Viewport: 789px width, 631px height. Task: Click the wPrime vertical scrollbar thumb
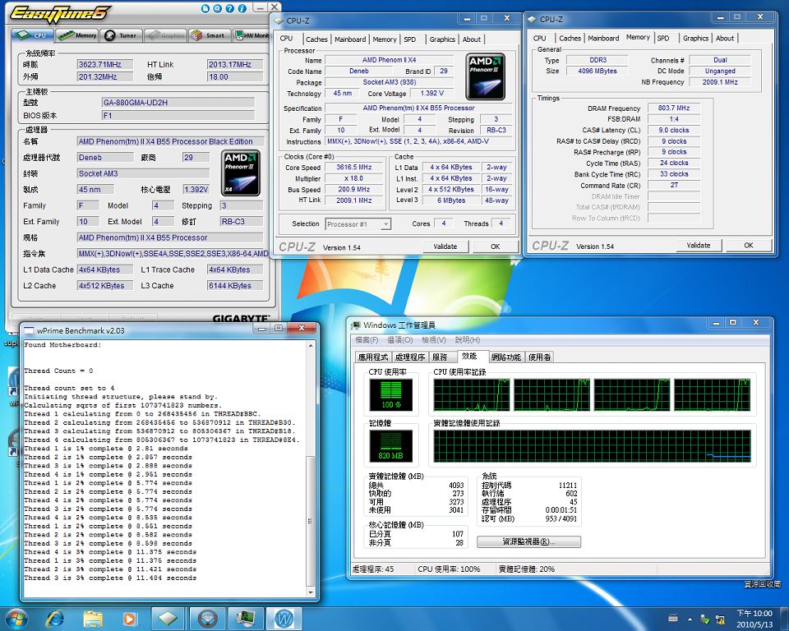click(x=311, y=521)
